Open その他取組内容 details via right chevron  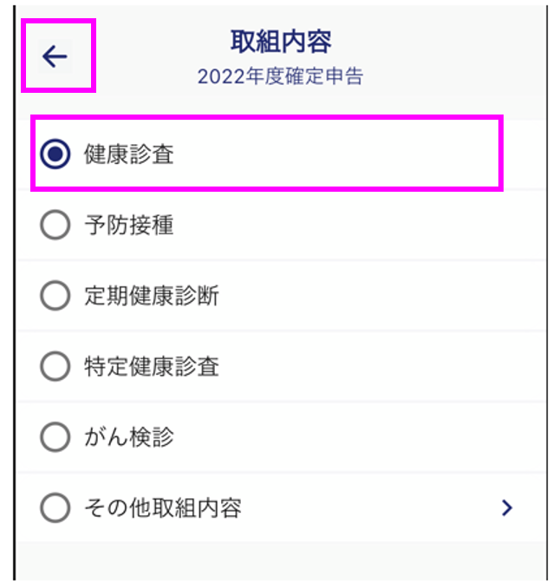(x=506, y=508)
